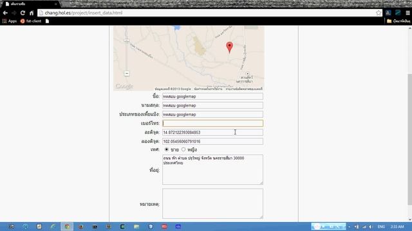Viewport: 412px width, 231px height.
Task: Click the volume icon in system tray
Action: tap(371, 227)
